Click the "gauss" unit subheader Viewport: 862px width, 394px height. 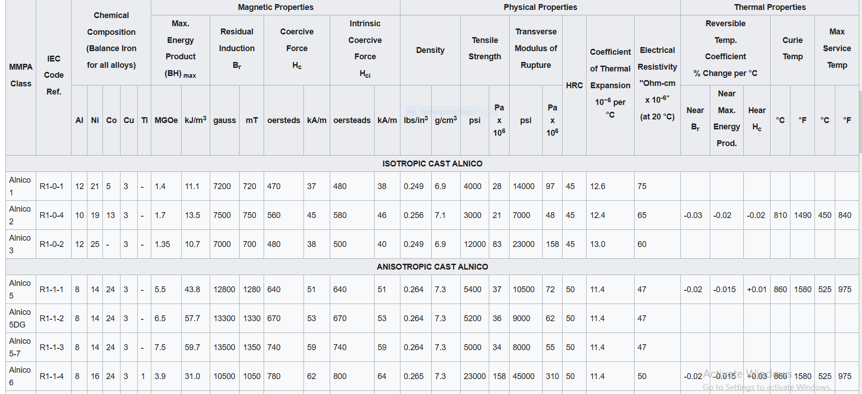pos(225,120)
